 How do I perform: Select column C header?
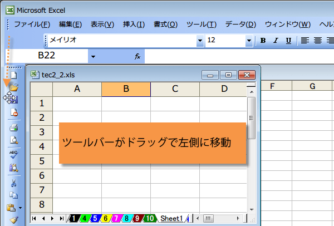(175, 89)
